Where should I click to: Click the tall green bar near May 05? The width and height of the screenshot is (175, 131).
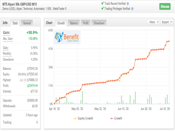click(82, 98)
